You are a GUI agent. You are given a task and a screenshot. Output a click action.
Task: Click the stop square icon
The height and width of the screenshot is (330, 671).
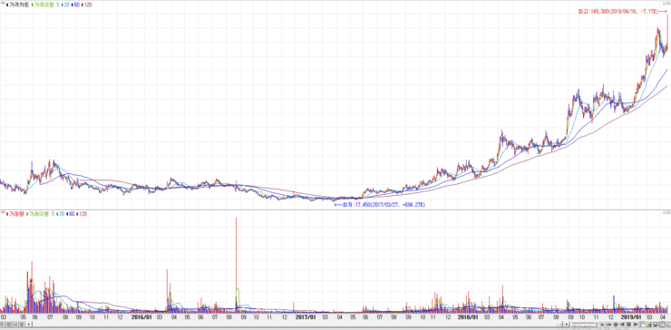tap(628, 325)
